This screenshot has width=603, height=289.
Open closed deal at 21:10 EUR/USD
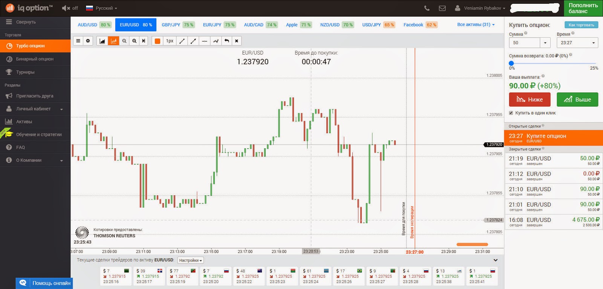coord(554,191)
